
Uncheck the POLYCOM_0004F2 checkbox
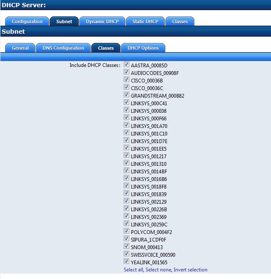[126, 231]
